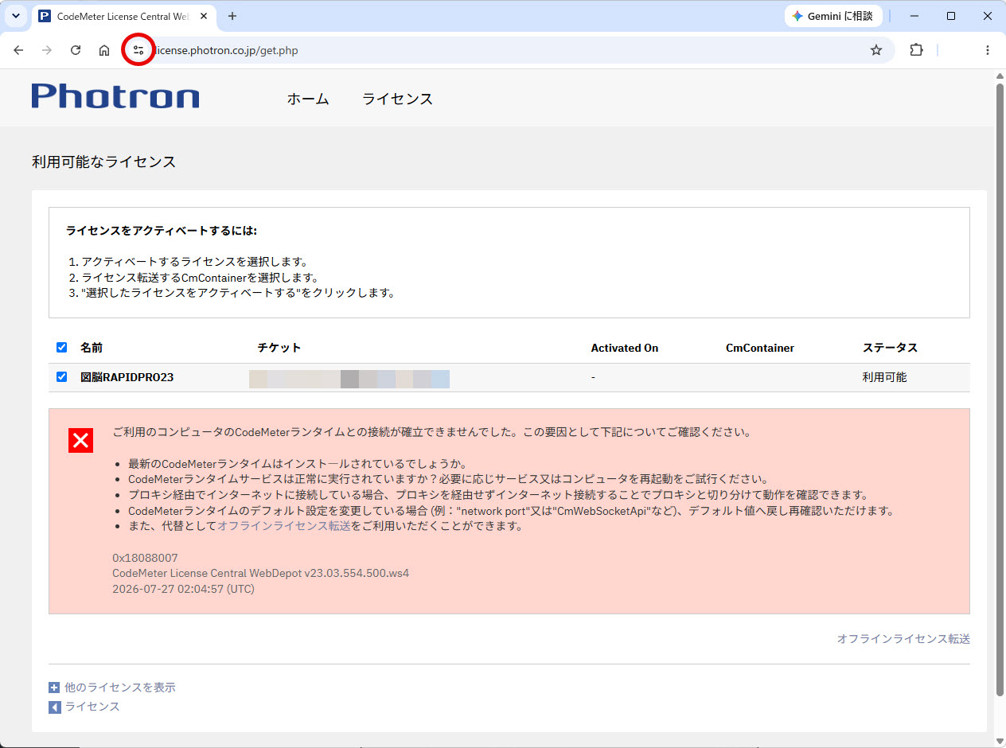Bookmark this page with star icon
Image resolution: width=1006 pixels, height=748 pixels.
coord(876,50)
